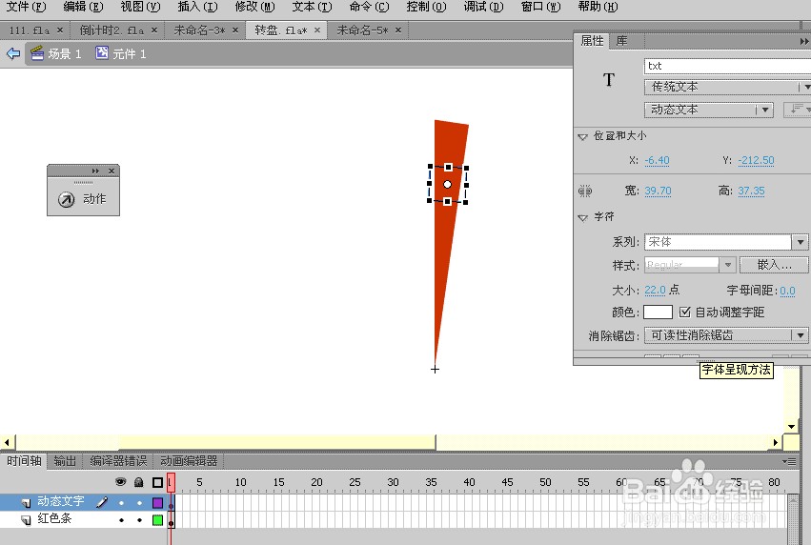Screen dimensions: 811x545
Task: Open the timeline panel options menu icon
Action: (789, 461)
